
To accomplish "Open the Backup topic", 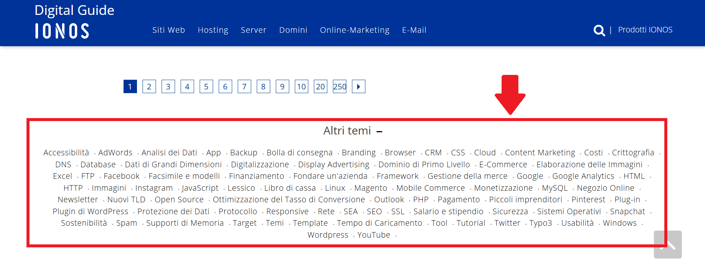I will (244, 152).
